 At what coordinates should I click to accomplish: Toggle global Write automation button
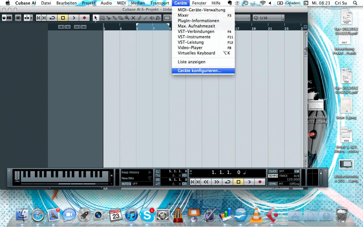[83, 27]
